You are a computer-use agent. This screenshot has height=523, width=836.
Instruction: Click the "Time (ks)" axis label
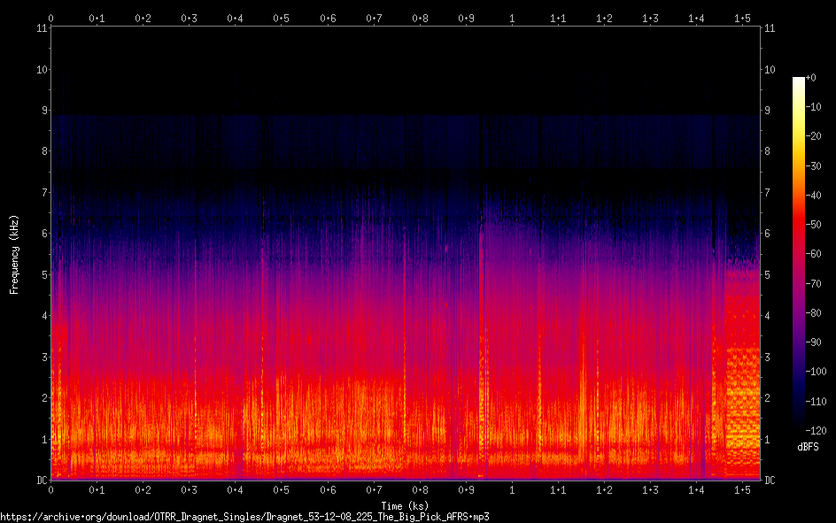tap(406, 505)
